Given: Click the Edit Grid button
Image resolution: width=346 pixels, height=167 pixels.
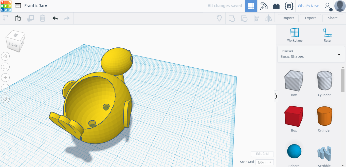Looking at the screenshot, I should coord(262,154).
